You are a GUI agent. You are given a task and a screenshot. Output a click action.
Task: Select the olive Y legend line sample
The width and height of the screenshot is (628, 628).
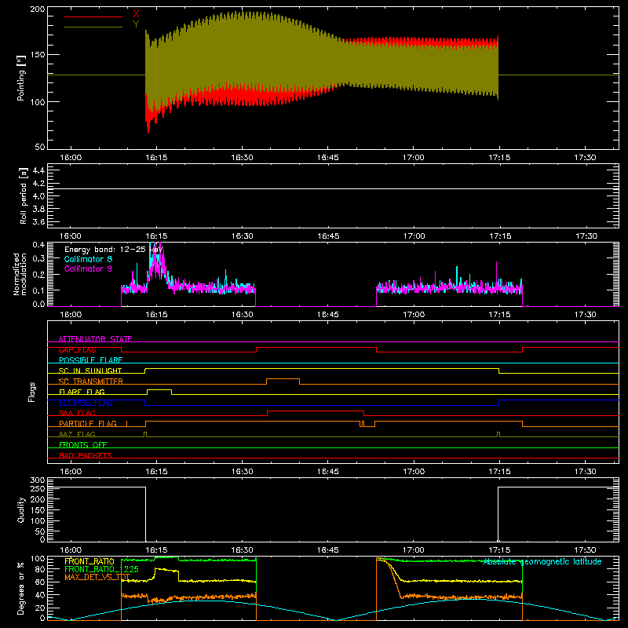pyautogui.click(x=93, y=27)
